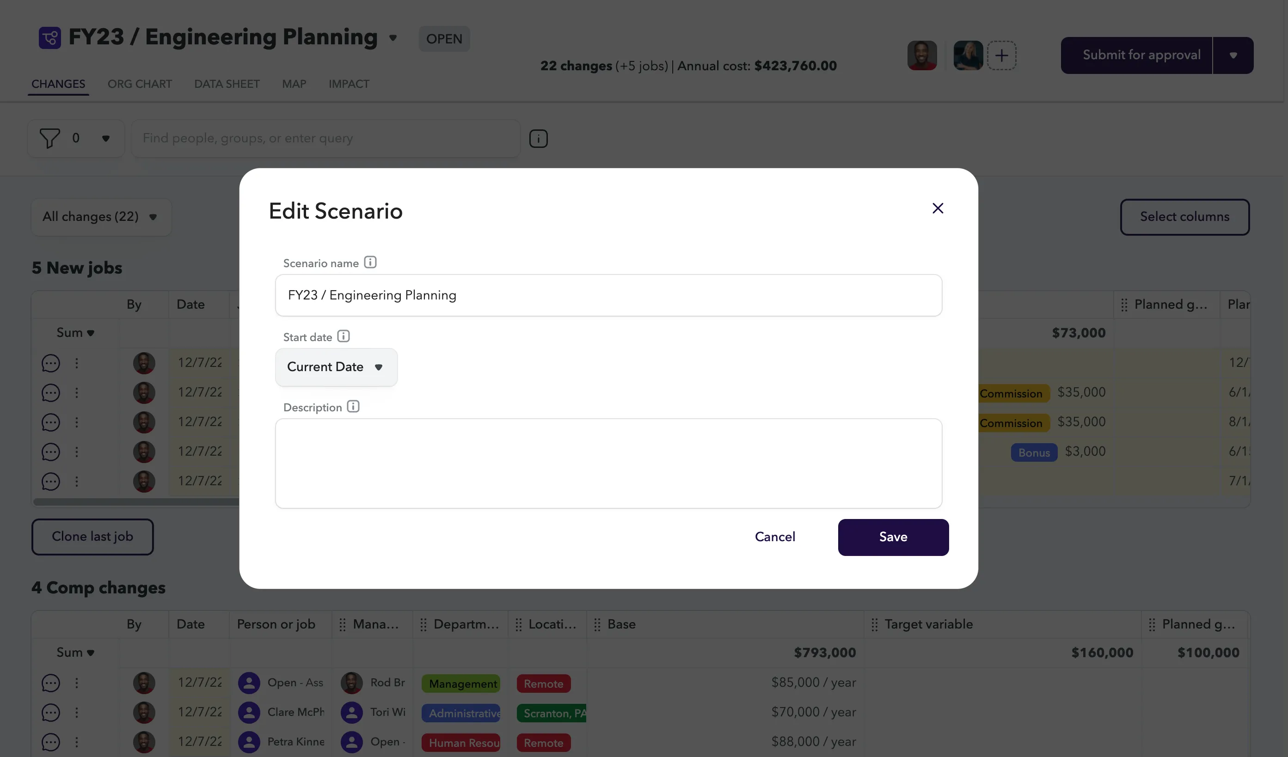The width and height of the screenshot is (1288, 757).
Task: Open comment bubble on first new job row
Action: [x=50, y=363]
